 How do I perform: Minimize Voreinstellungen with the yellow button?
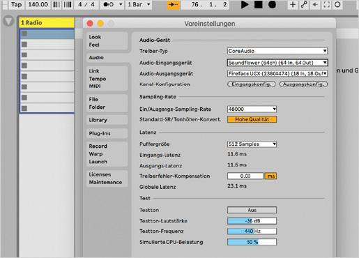tap(100, 24)
